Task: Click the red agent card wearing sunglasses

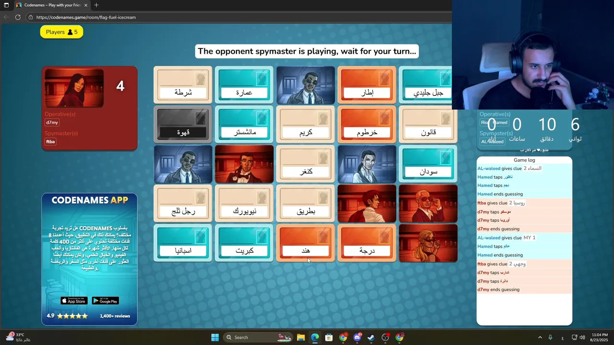Action: 428,204
